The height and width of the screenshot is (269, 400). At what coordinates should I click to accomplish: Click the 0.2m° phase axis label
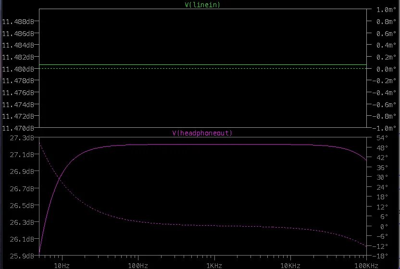[386, 57]
